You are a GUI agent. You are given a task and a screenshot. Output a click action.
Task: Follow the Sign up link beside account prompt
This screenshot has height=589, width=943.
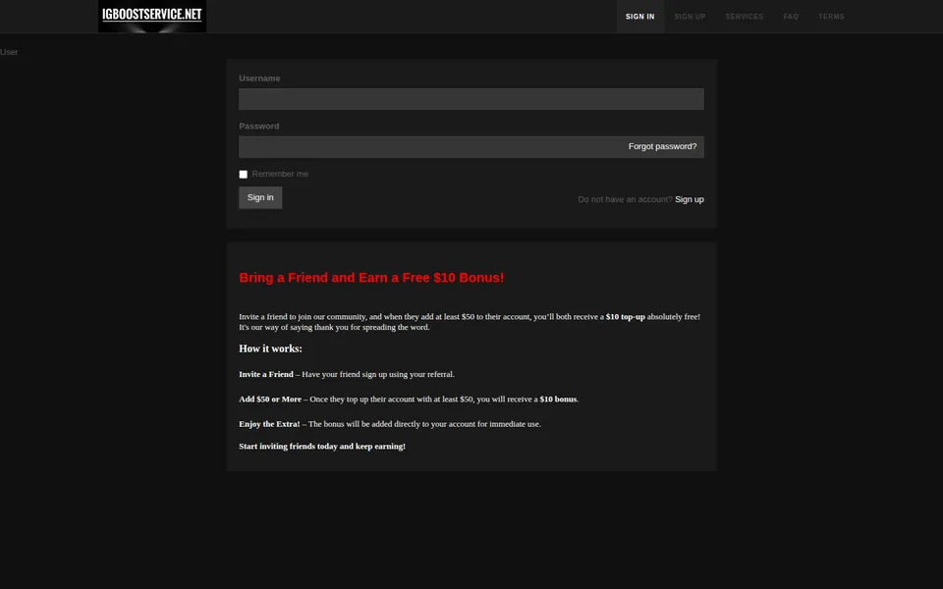(690, 199)
